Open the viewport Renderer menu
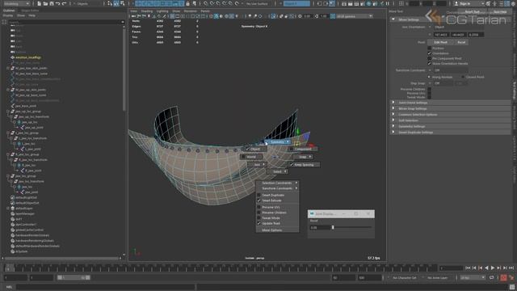The image size is (517, 291). coord(191,11)
